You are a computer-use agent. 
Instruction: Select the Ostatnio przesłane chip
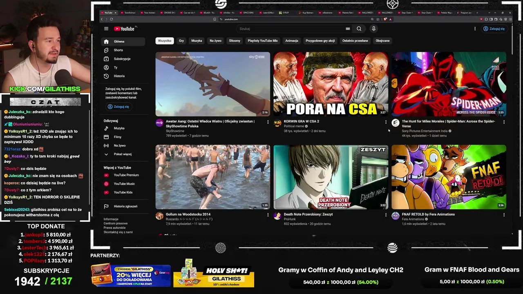355,41
